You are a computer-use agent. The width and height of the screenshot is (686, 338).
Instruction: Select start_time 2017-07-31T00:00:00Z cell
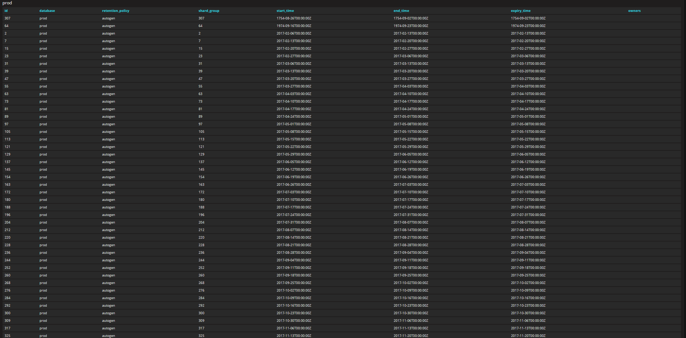294,222
